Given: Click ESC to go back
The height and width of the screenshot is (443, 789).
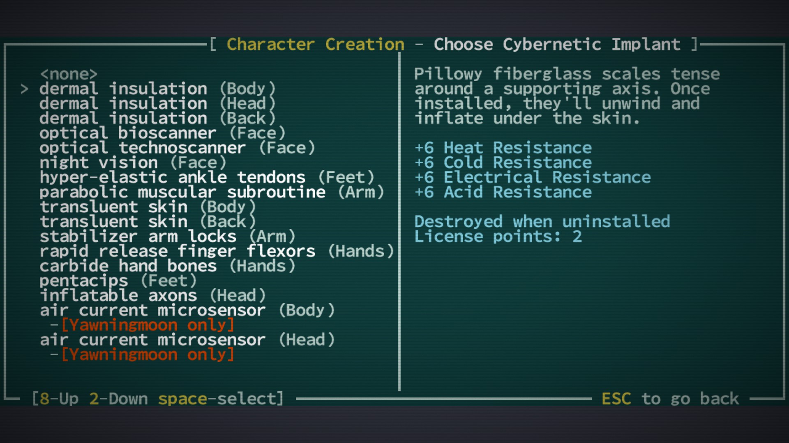Looking at the screenshot, I should (670, 399).
